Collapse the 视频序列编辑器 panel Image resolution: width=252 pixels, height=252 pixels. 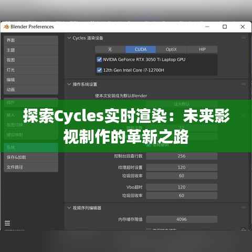tap(69, 208)
